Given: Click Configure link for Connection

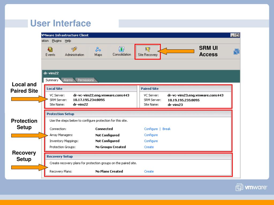Looking at the screenshot, I should [151, 129].
